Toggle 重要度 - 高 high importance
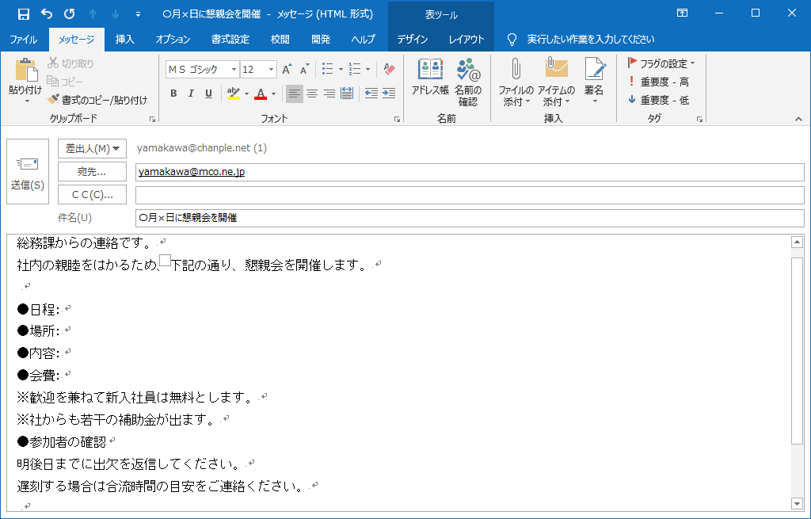Screen dimensions: 811x519 coord(658,82)
